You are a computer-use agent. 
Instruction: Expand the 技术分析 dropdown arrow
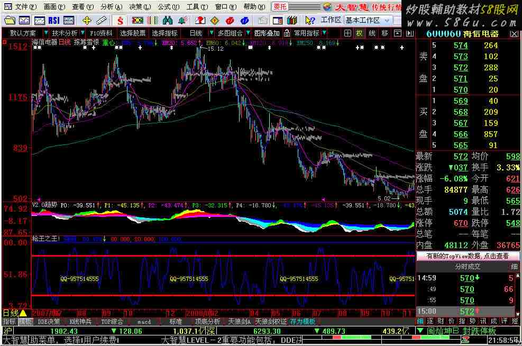point(82,33)
